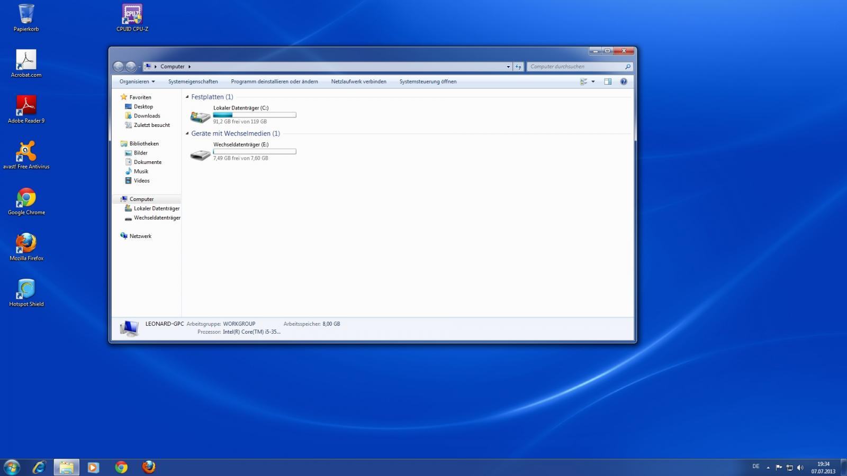Open Windows Media Player from taskbar

(x=93, y=467)
